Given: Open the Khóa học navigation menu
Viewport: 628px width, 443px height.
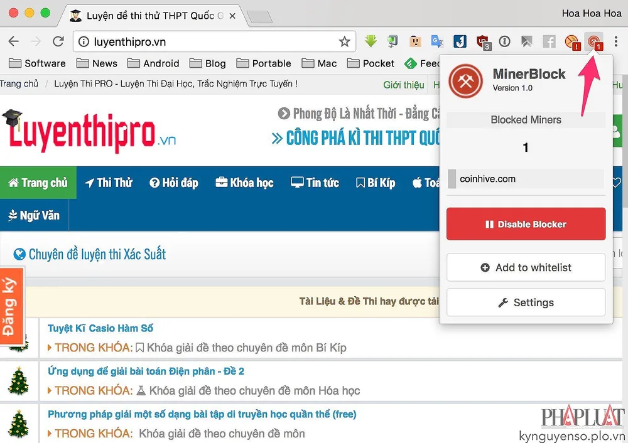Looking at the screenshot, I should (244, 183).
